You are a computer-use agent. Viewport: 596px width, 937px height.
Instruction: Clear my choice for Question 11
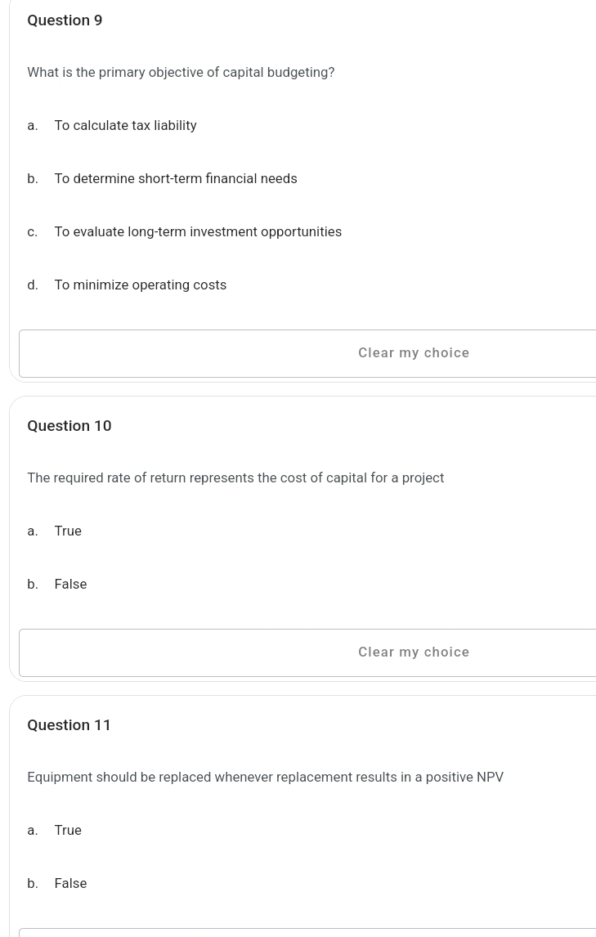click(414, 933)
